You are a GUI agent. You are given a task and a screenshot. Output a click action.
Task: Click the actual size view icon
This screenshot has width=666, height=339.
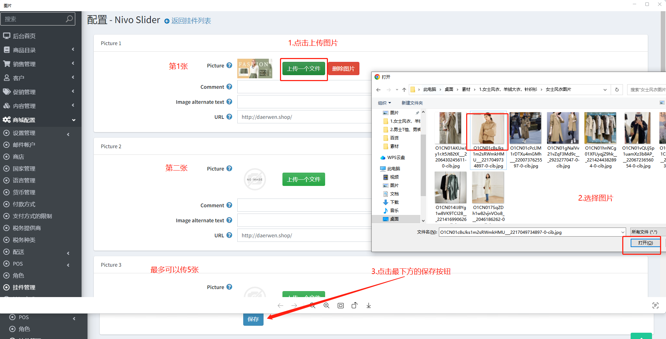341,305
